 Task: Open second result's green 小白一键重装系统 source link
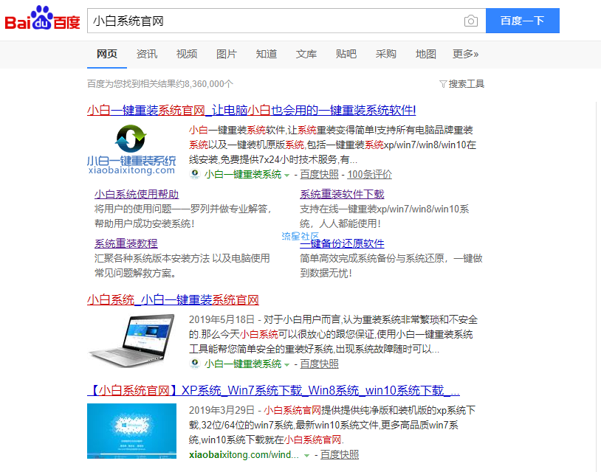[243, 364]
